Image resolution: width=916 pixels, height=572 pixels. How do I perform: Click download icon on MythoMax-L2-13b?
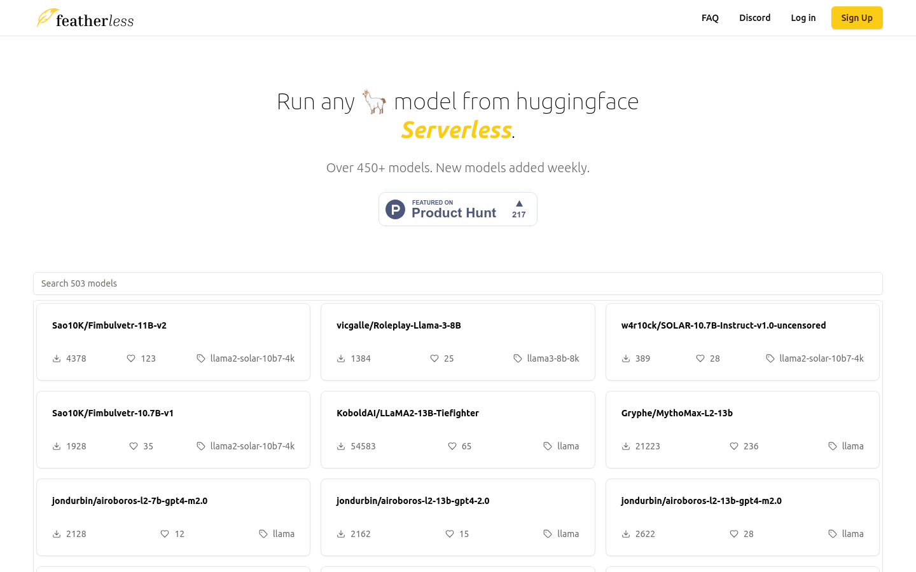[x=626, y=446]
